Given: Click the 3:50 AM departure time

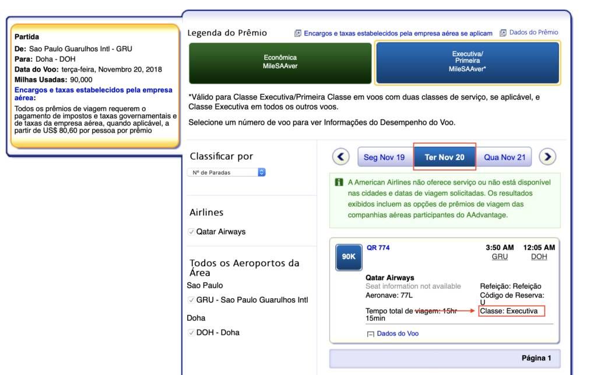Looking at the screenshot, I should [x=500, y=247].
